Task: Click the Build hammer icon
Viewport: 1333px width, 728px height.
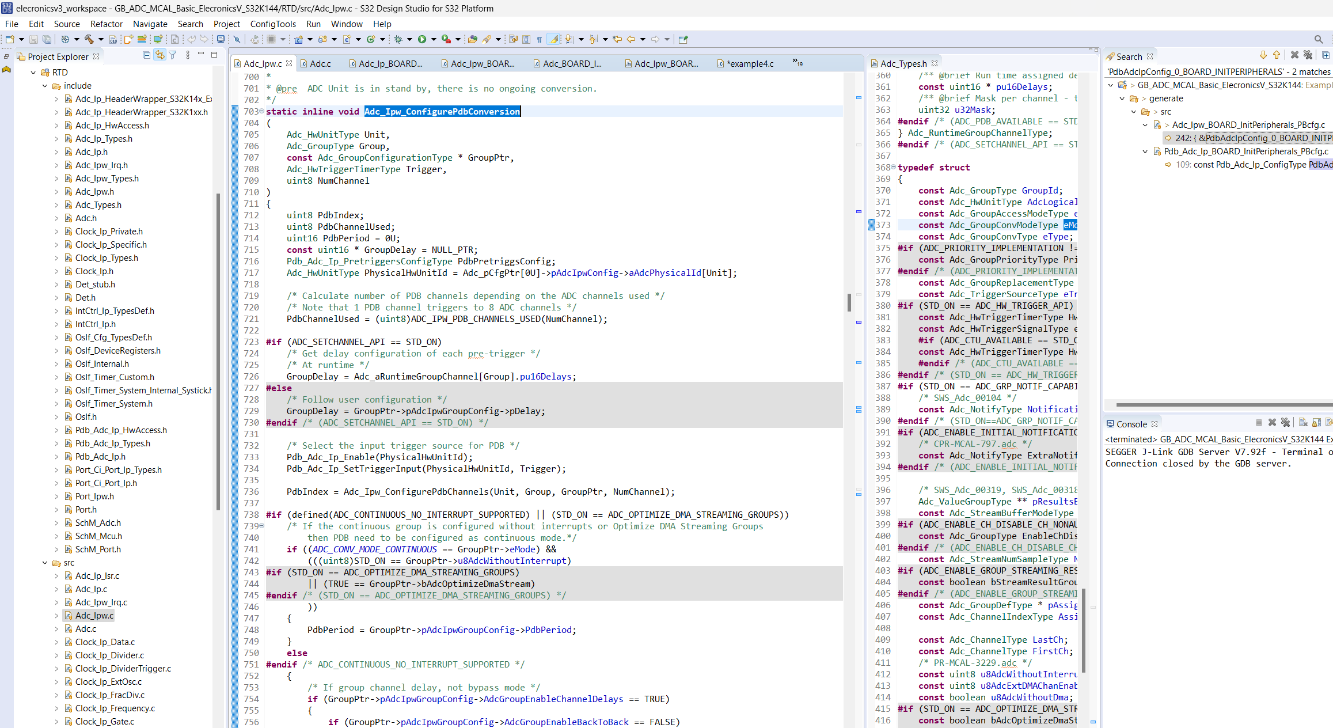Action: tap(89, 39)
